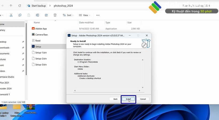Open the View dropdown menu
This screenshot has width=219, height=120.
click(84, 15)
